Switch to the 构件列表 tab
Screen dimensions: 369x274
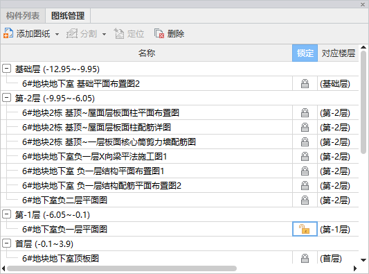[23, 16]
